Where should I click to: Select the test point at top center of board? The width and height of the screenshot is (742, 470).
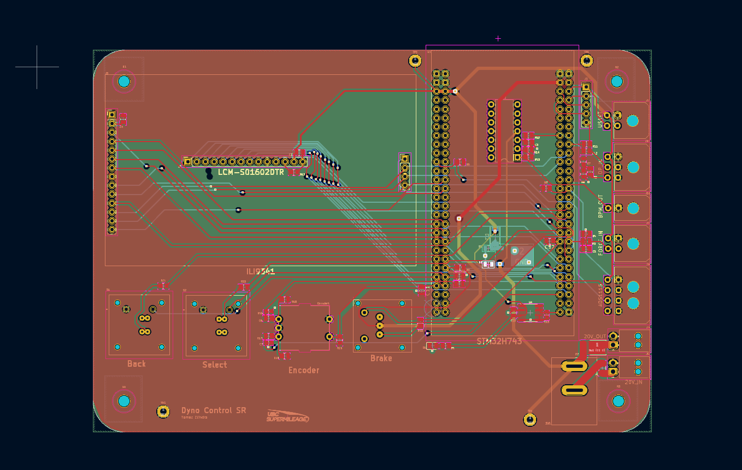(x=415, y=61)
